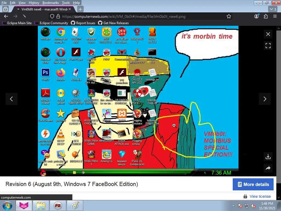Screen dimensions: 281x211
Task: Open Action Center flag tray icon
Action: [240, 206]
